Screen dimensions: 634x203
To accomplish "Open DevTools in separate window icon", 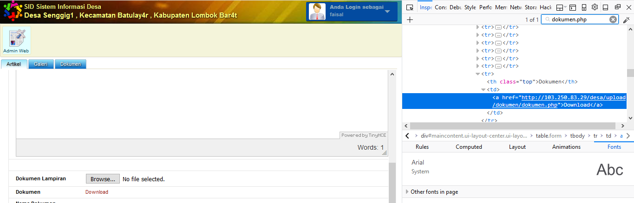I will 617,7.
